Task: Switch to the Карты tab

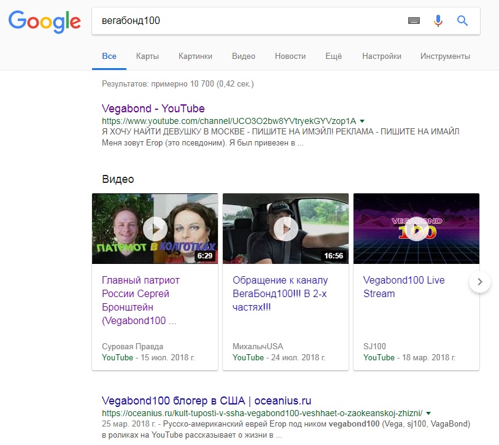Action: 147,56
